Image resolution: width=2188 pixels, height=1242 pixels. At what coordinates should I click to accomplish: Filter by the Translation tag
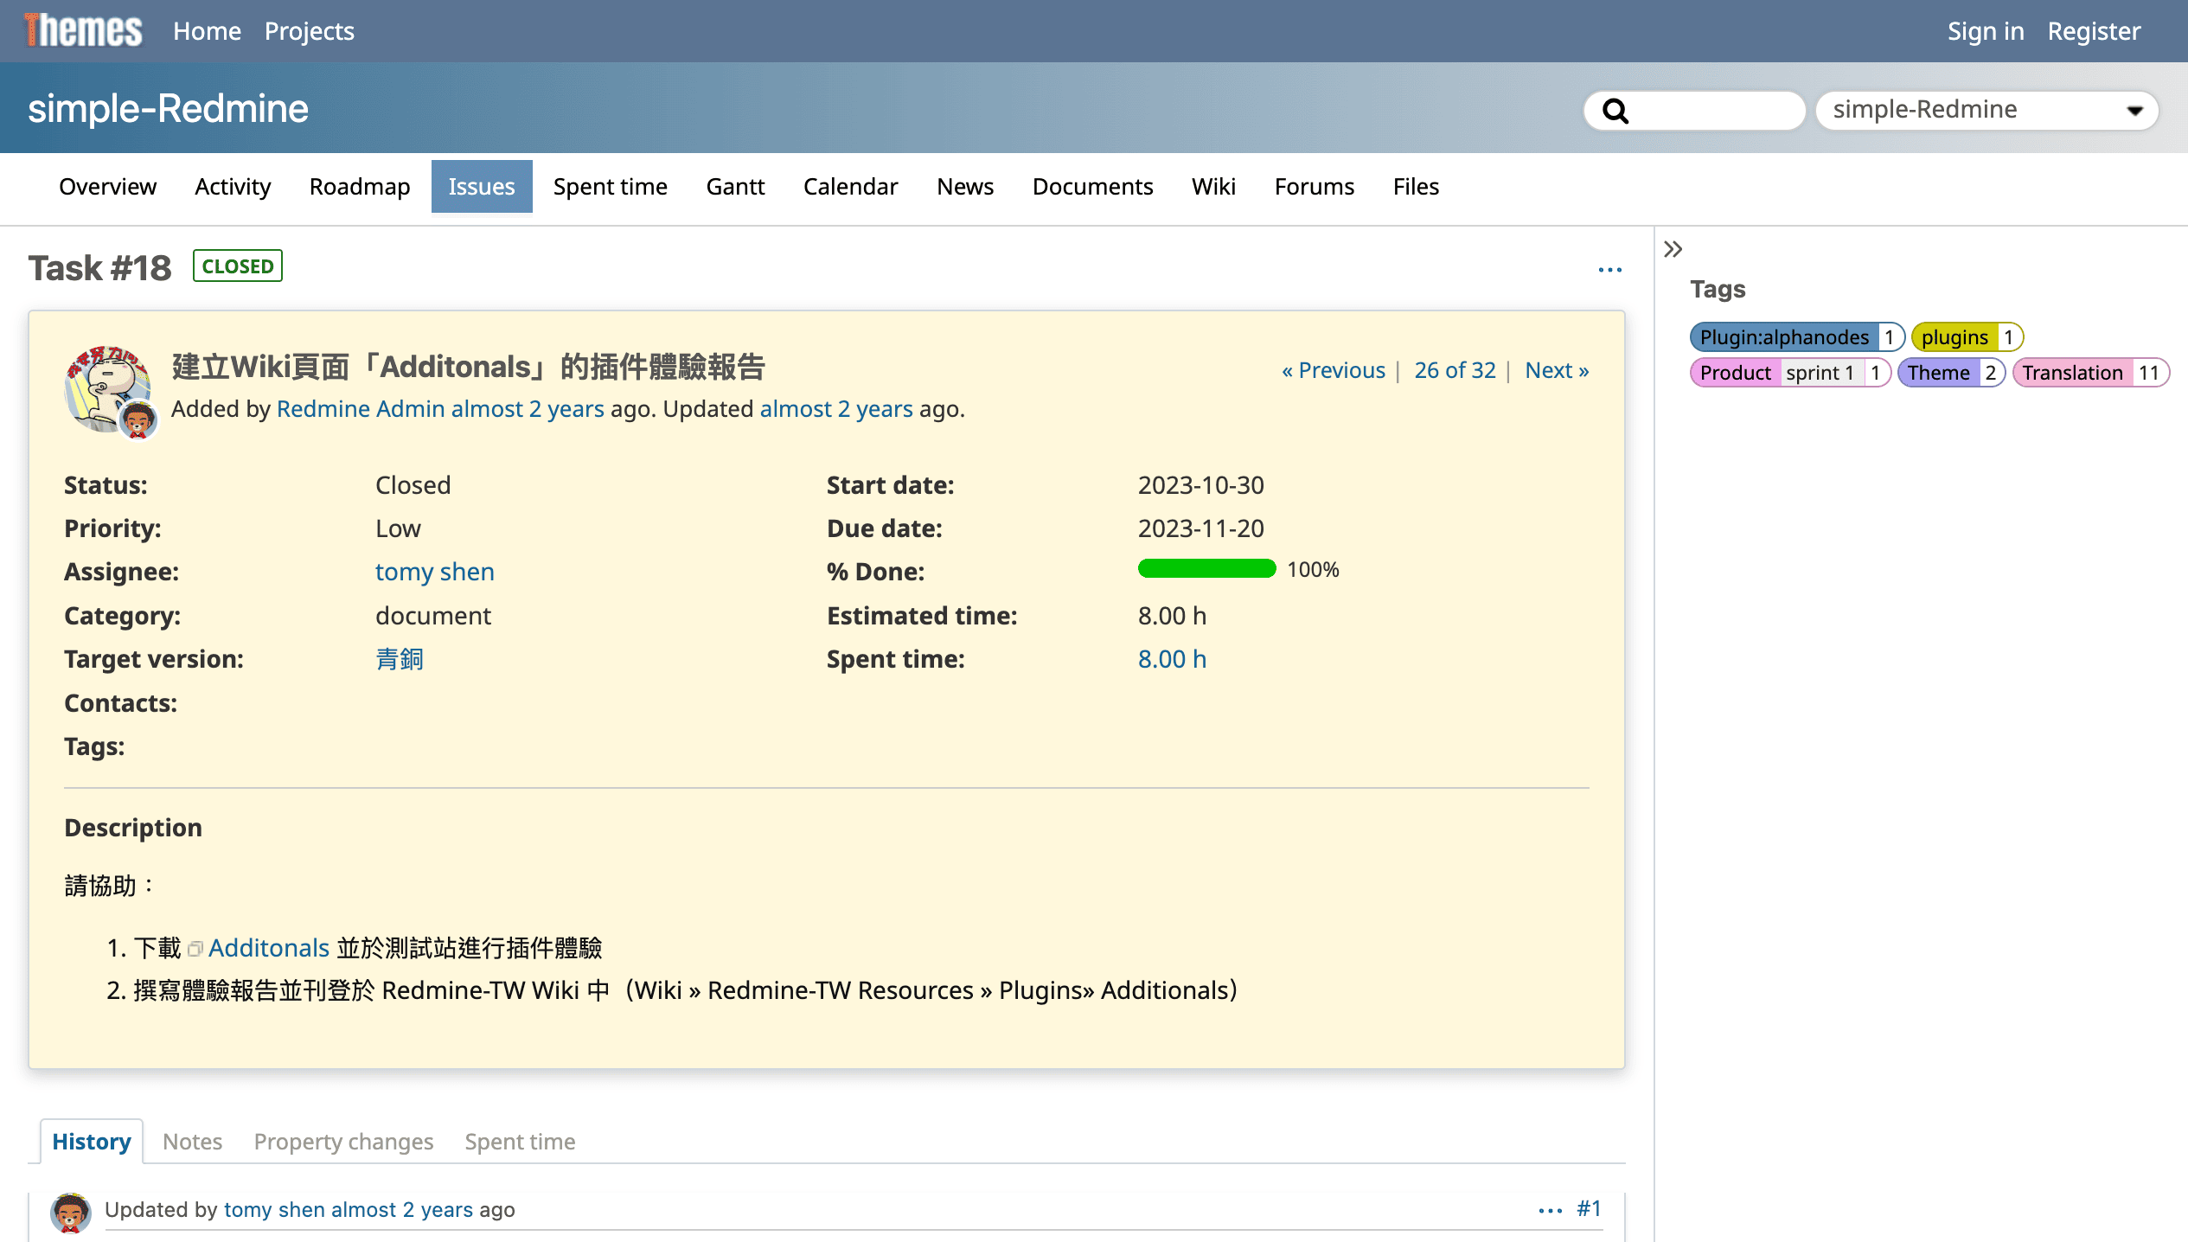tap(2071, 373)
